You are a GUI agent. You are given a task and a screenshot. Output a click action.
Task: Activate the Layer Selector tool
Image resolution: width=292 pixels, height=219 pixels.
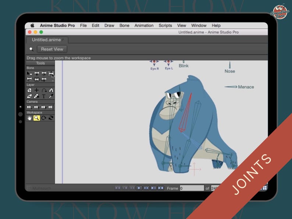37,96
